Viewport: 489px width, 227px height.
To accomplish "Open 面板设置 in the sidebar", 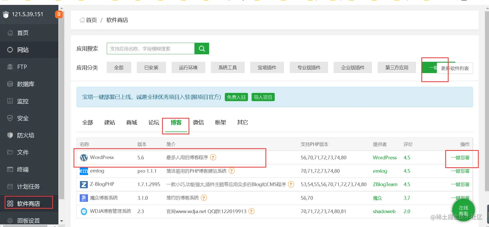I will click(29, 221).
